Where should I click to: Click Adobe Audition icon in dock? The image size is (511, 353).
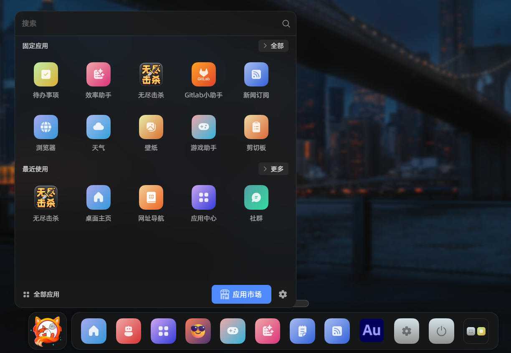[x=372, y=330]
